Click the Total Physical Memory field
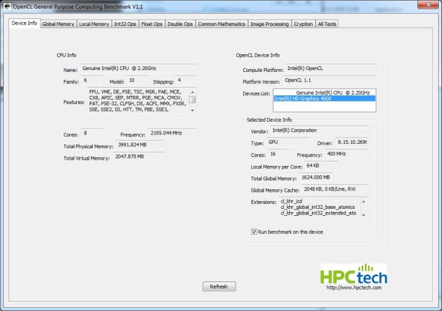 click(x=140, y=145)
